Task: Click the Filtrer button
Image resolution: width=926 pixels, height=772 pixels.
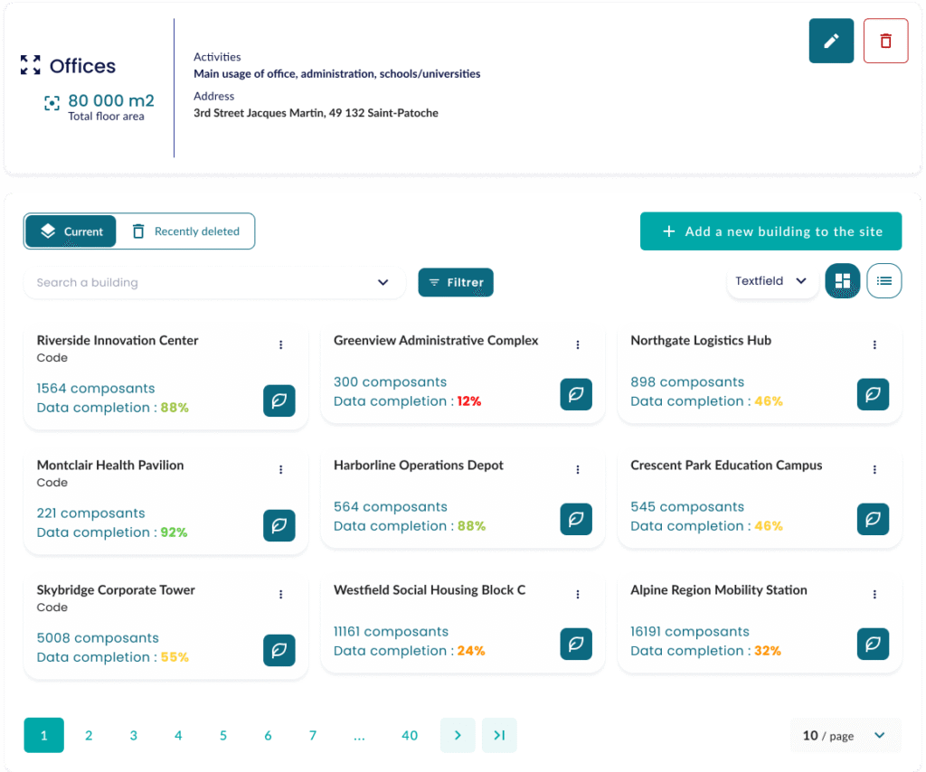Action: pyautogui.click(x=456, y=282)
